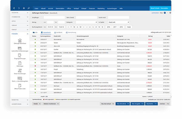Open the Verkauf menu
The height and width of the screenshot is (119, 182).
coord(76,8)
